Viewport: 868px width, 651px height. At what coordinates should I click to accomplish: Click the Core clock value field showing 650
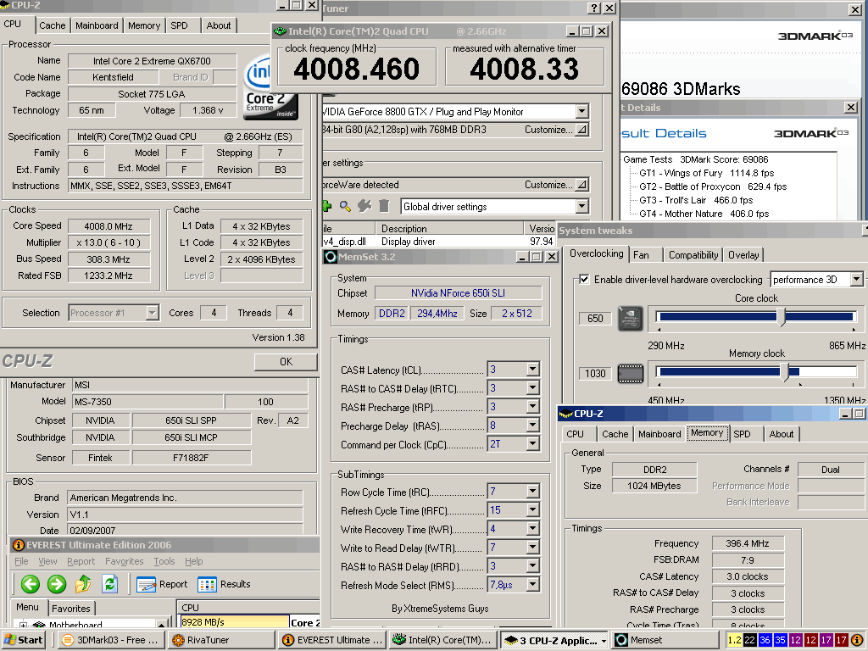(x=595, y=319)
